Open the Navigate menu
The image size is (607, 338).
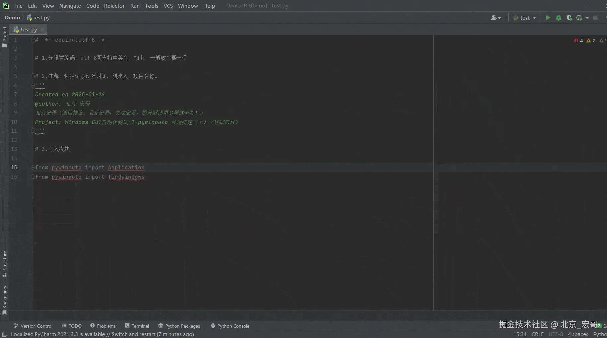70,6
